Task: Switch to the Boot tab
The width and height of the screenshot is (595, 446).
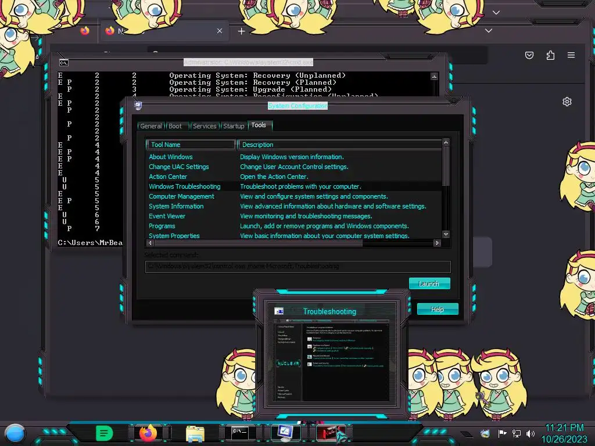Action: 175,126
